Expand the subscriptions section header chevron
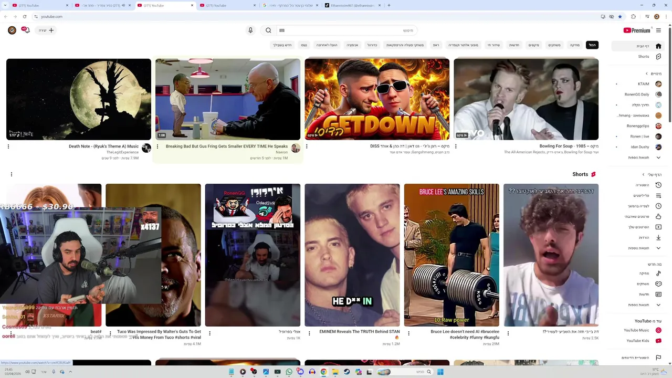This screenshot has height=378, width=672. pos(647,73)
